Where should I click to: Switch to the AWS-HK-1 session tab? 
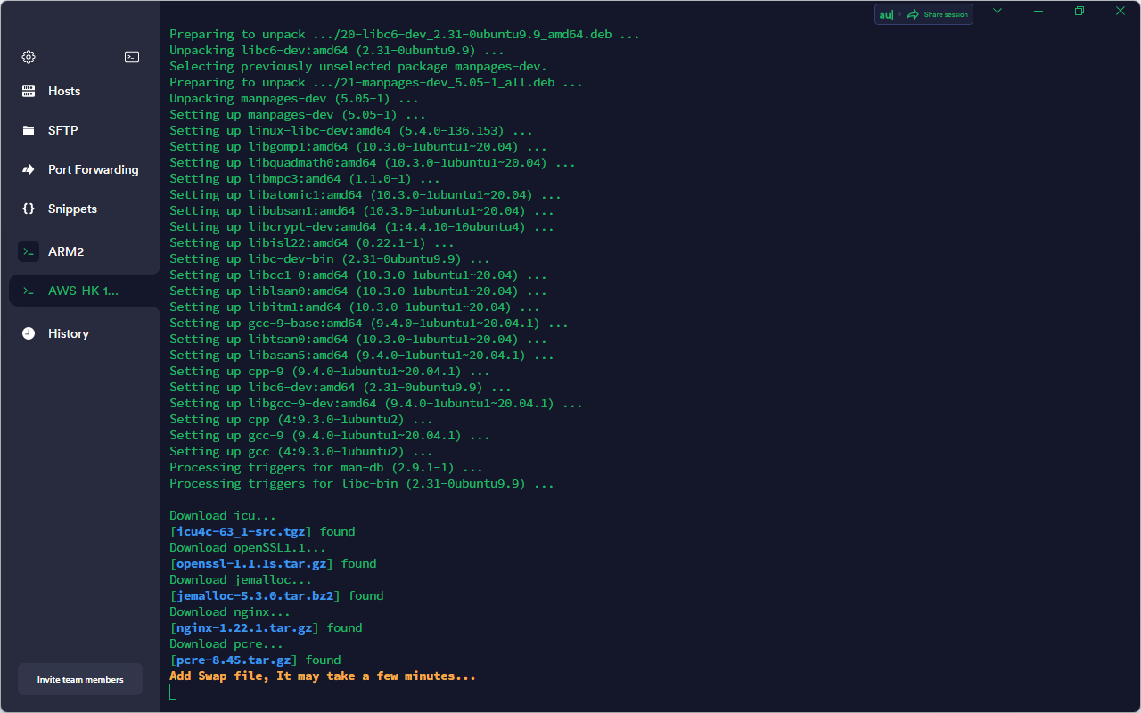coord(83,291)
